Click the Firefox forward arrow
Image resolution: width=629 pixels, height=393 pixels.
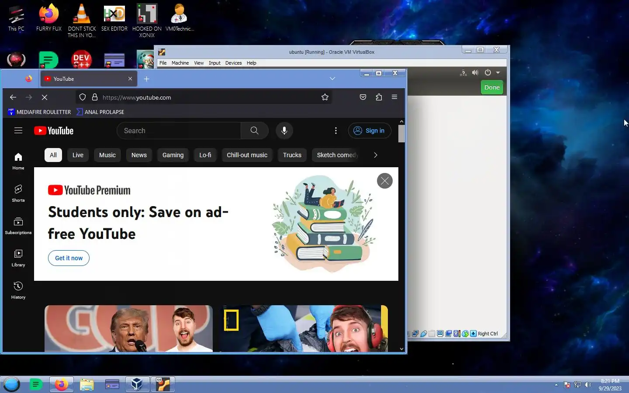(29, 97)
